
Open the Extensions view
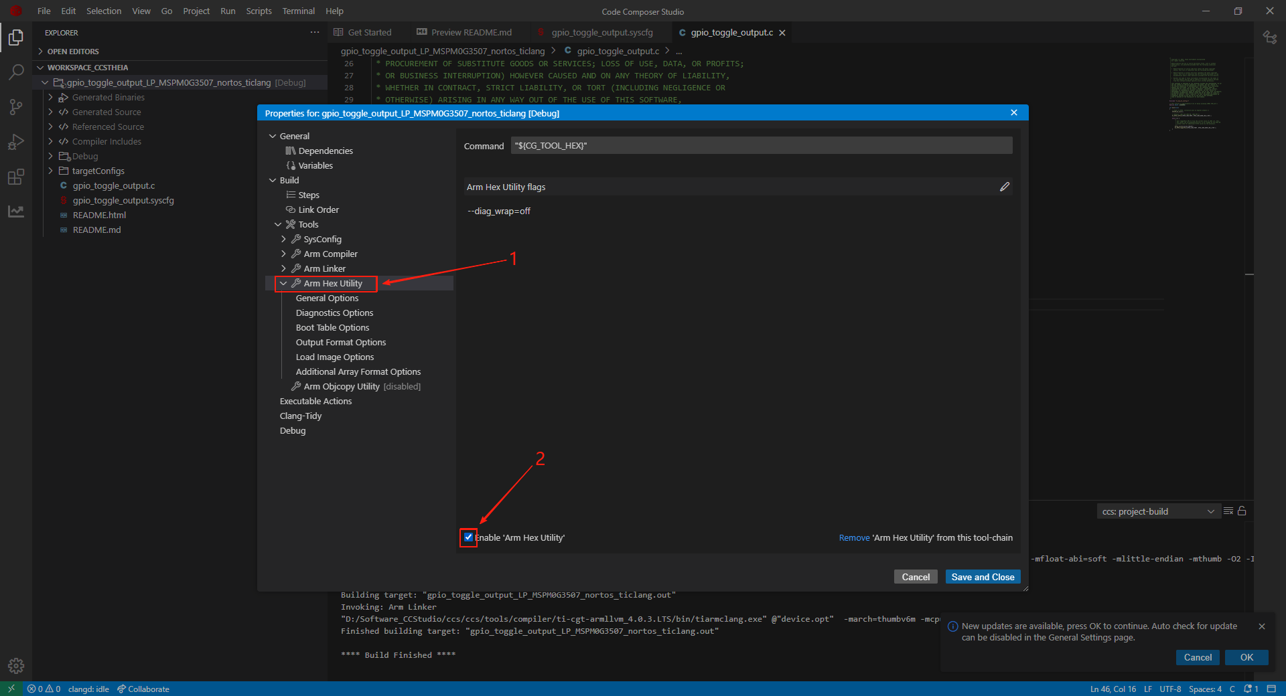pos(16,177)
